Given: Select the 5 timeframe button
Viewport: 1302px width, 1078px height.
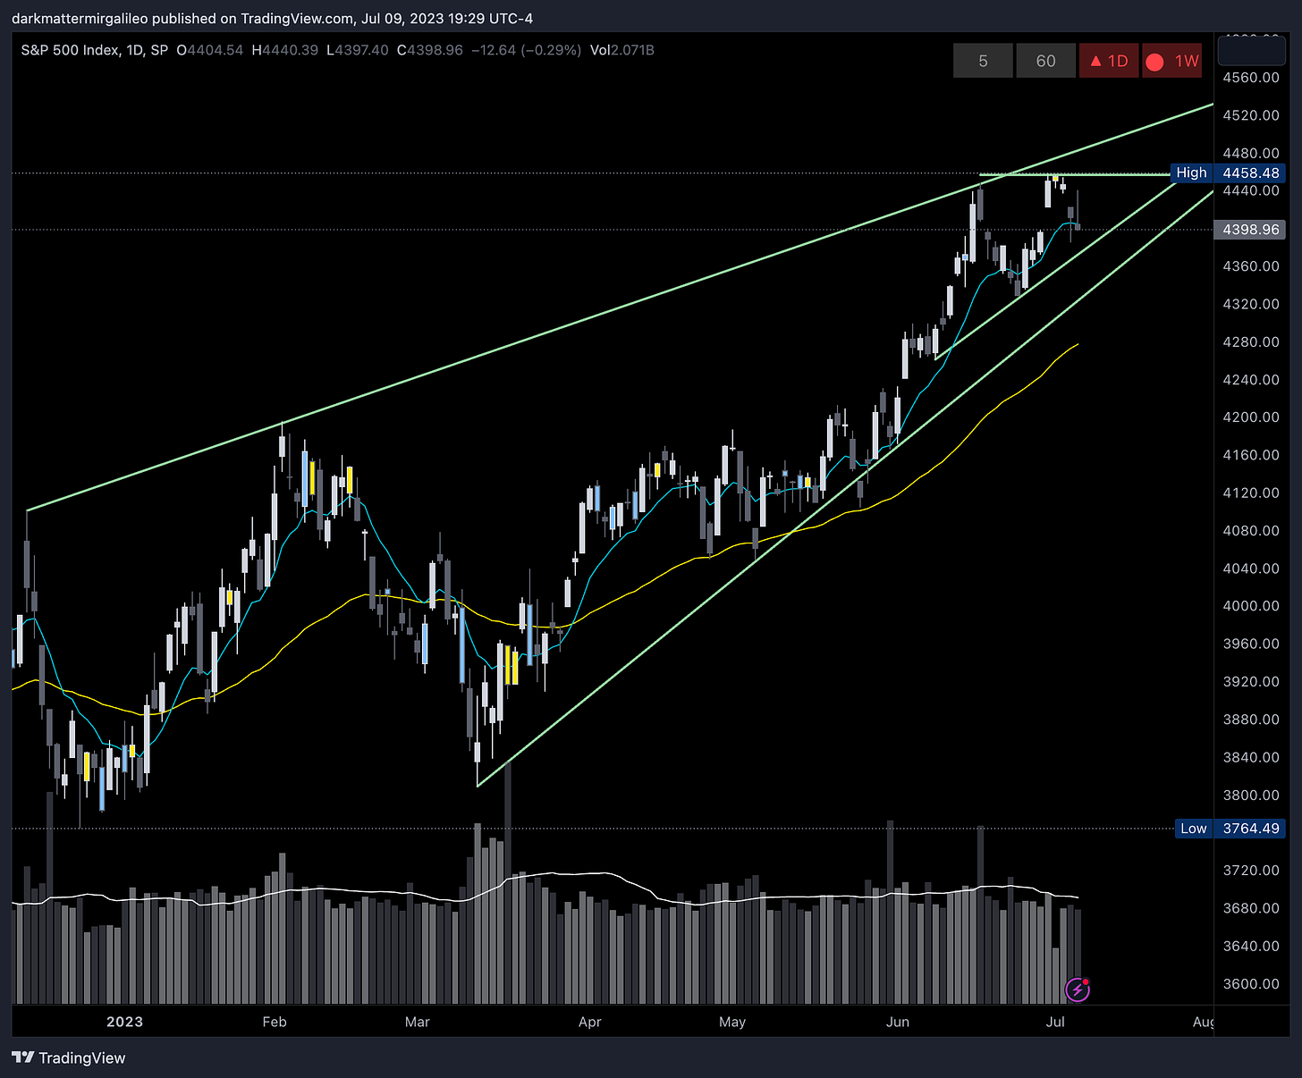Looking at the screenshot, I should click(x=983, y=61).
